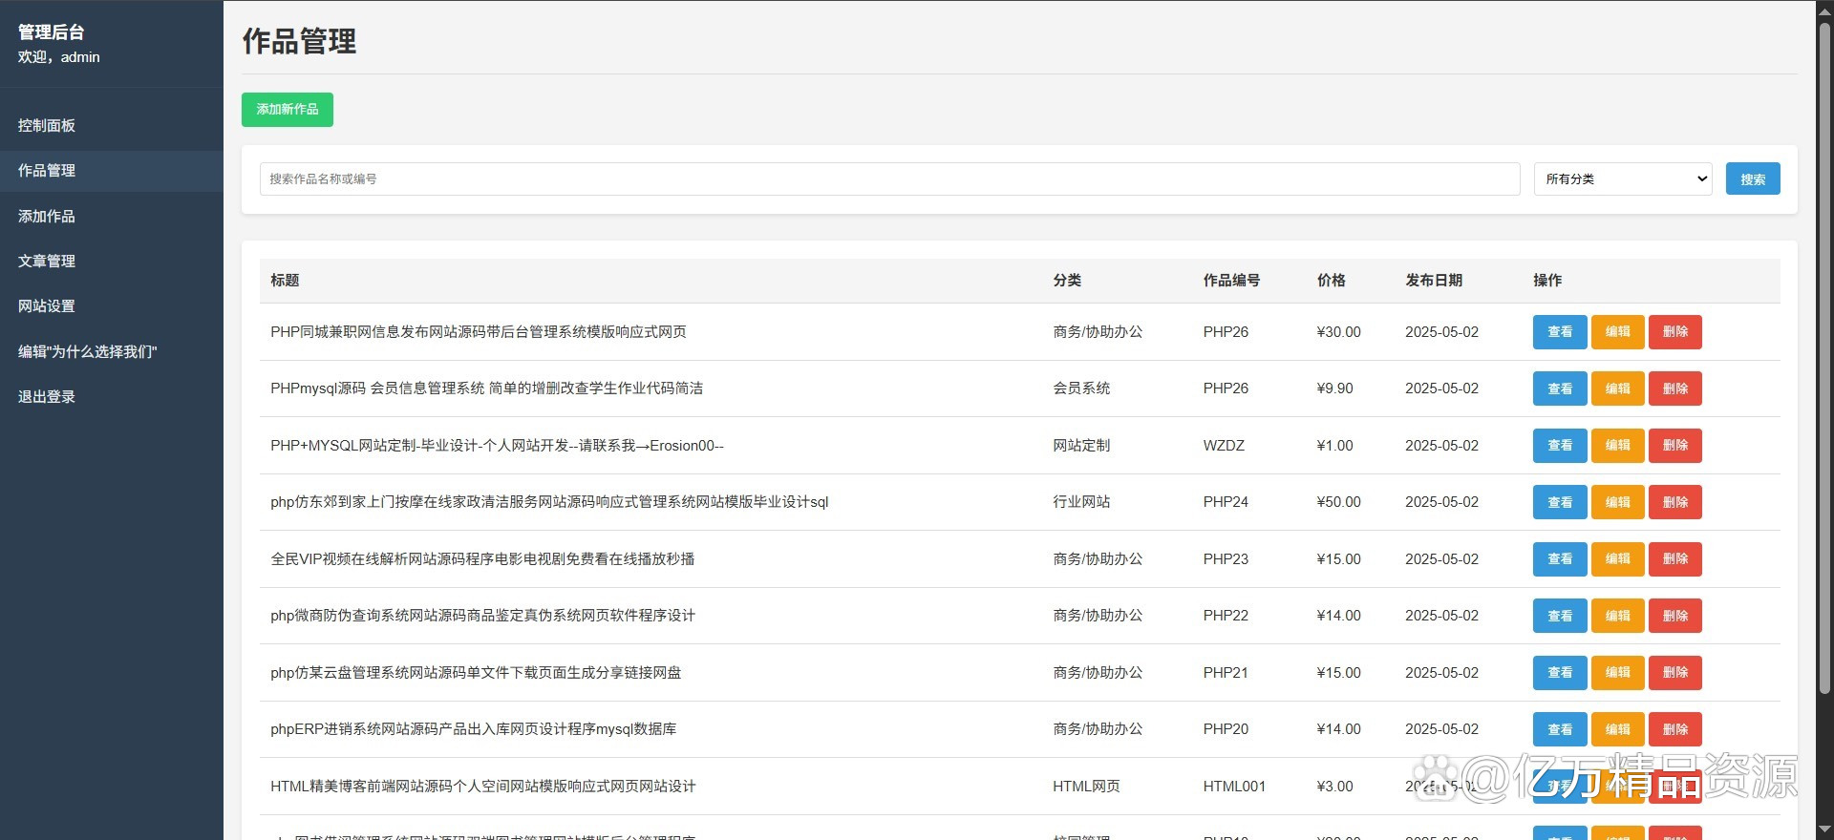The height and width of the screenshot is (840, 1834).
Task: Click the work code HTML001
Action: pos(1234,787)
